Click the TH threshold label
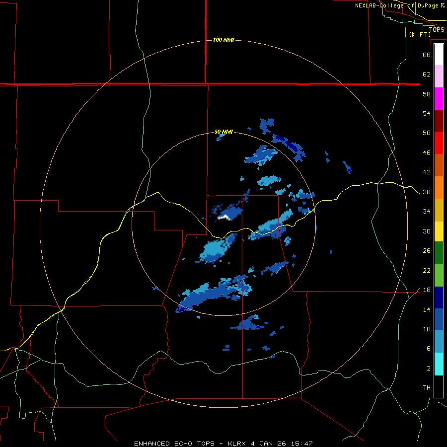This screenshot has width=447, height=447. (x=427, y=388)
